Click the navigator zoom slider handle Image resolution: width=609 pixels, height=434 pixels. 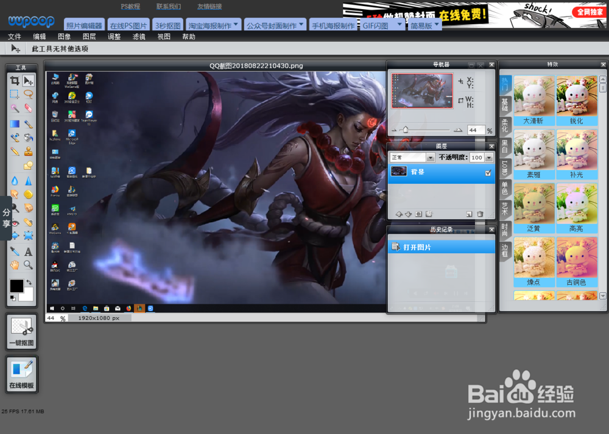coord(406,130)
